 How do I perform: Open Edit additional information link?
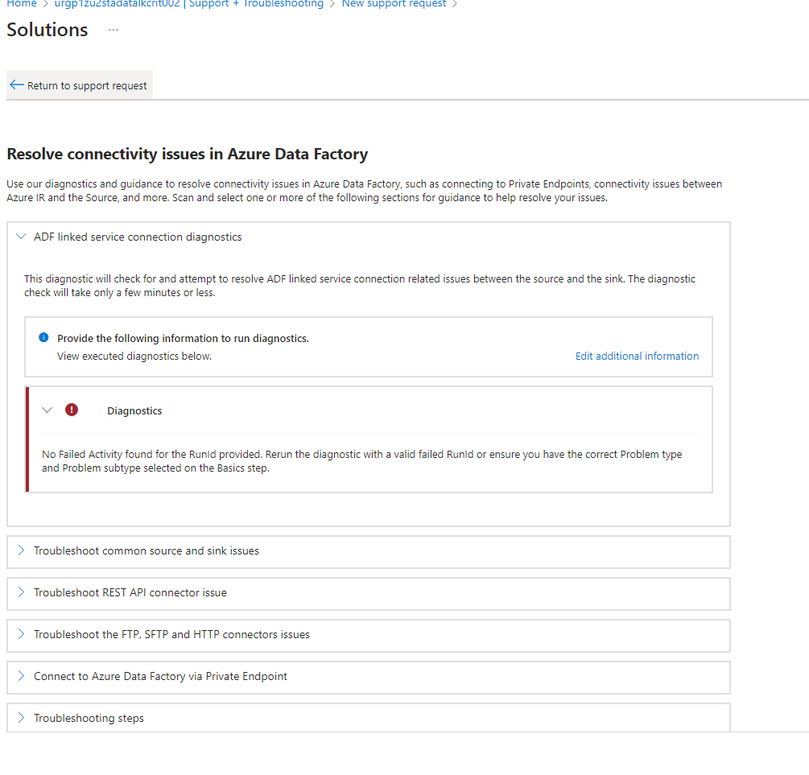click(x=637, y=356)
